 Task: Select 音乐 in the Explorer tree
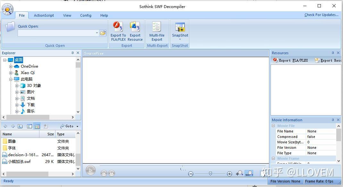[x=31, y=111]
